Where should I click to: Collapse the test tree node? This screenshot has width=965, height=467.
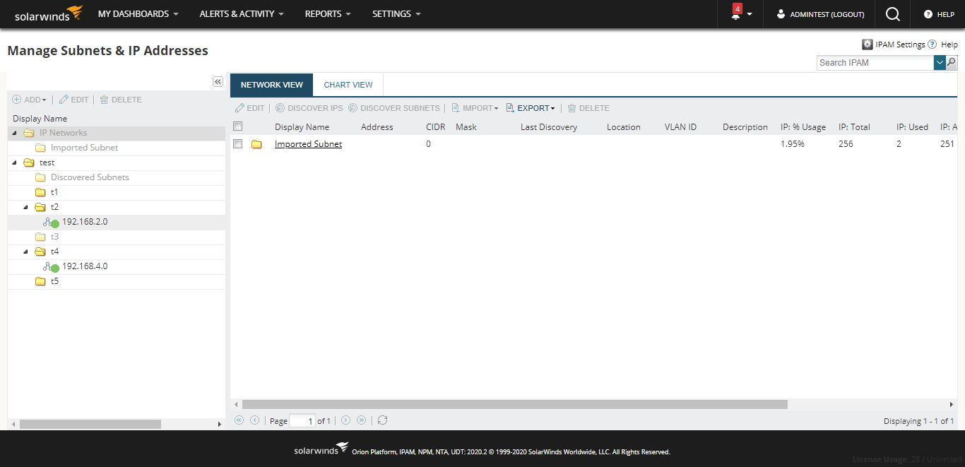[x=15, y=162]
